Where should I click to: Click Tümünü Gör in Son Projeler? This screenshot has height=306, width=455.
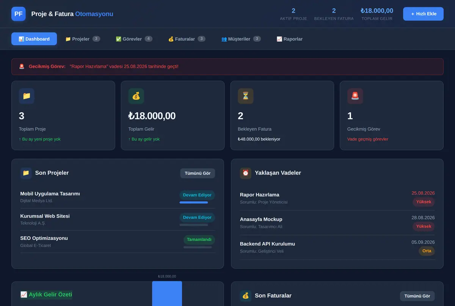198,173
